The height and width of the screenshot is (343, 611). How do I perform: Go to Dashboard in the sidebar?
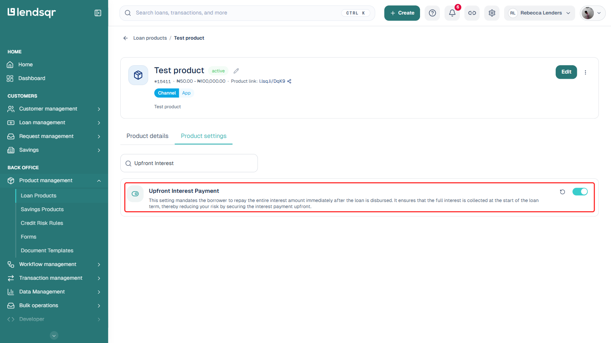tap(32, 79)
